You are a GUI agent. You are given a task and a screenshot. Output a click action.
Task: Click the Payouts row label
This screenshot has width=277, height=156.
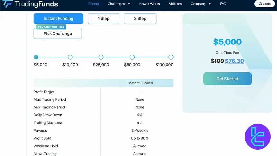[40, 131]
